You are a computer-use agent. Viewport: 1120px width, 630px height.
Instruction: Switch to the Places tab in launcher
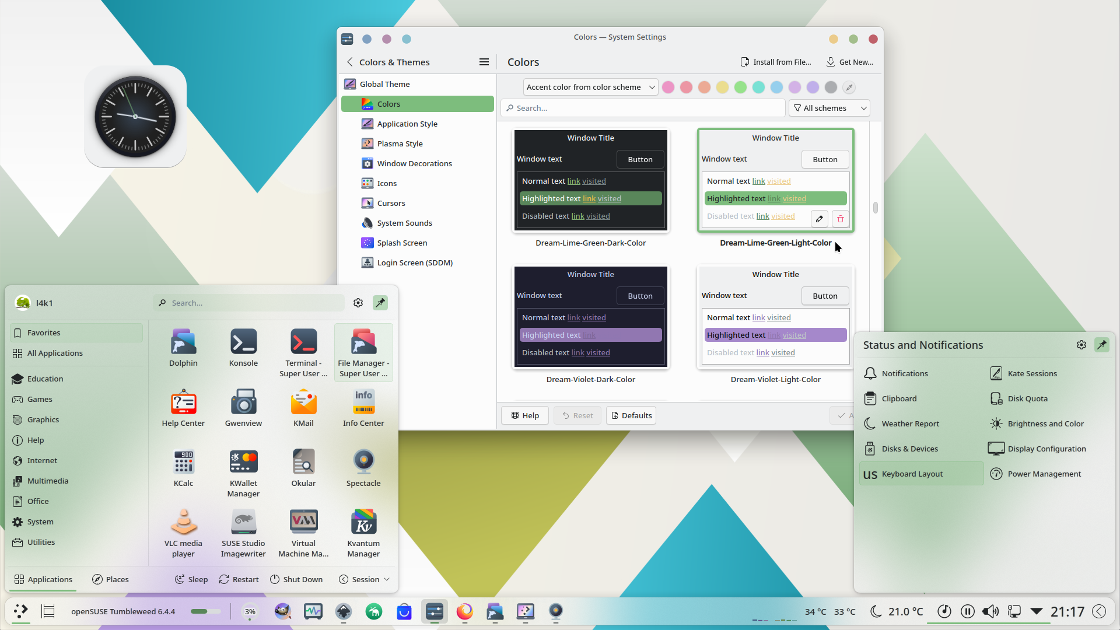coord(110,579)
